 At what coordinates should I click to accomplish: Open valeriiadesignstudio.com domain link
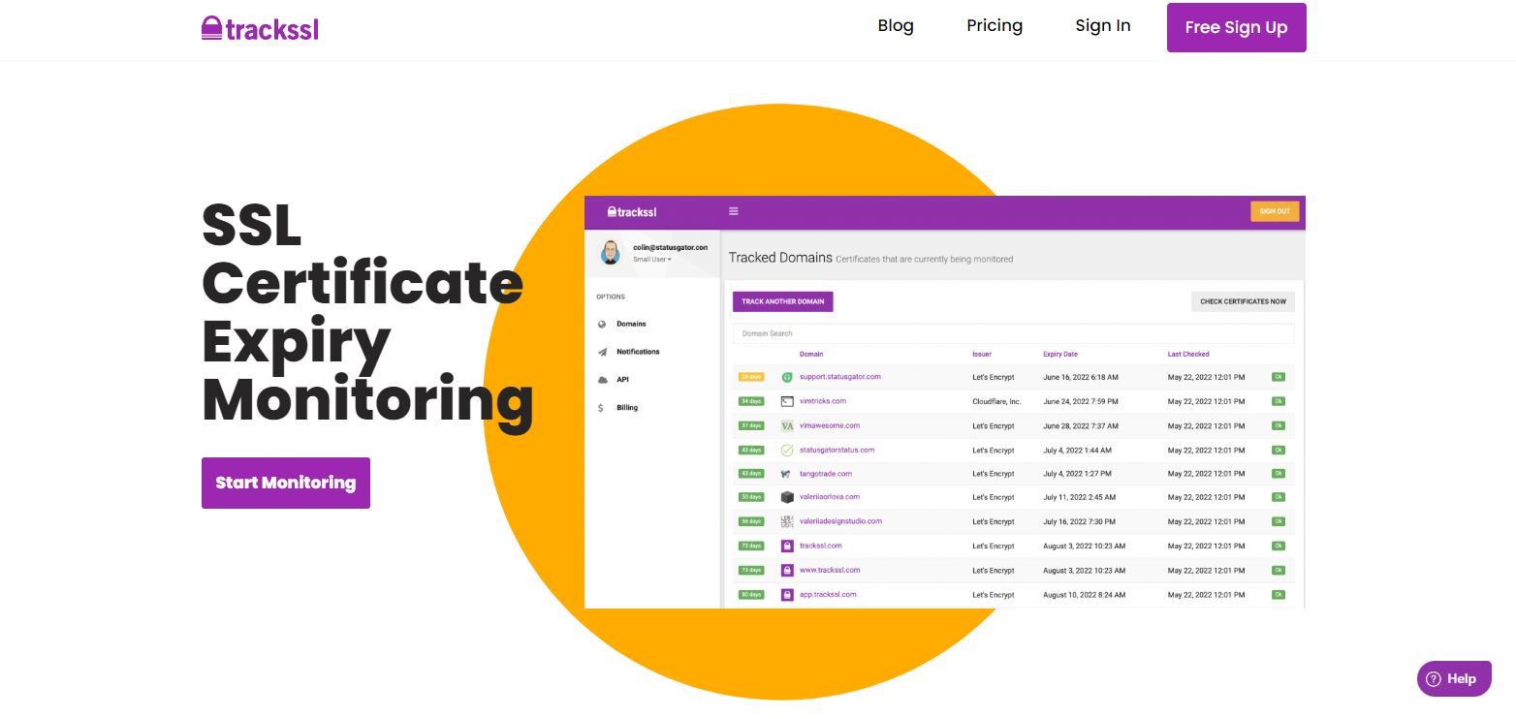840,521
